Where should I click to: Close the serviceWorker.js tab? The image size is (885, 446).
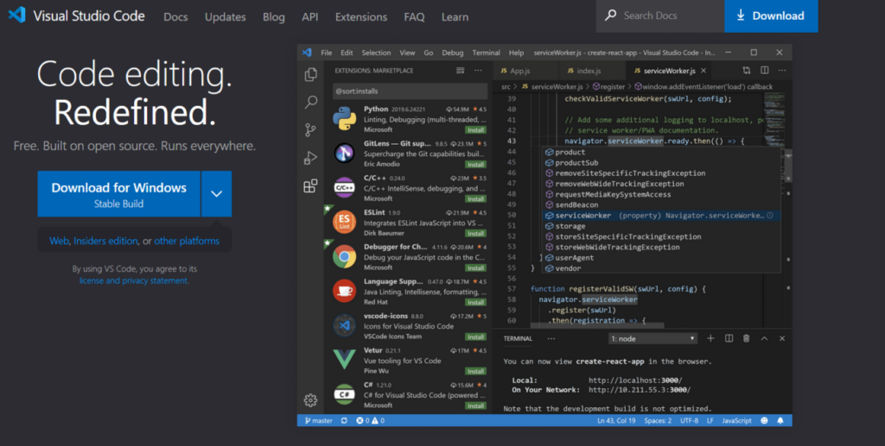(704, 71)
